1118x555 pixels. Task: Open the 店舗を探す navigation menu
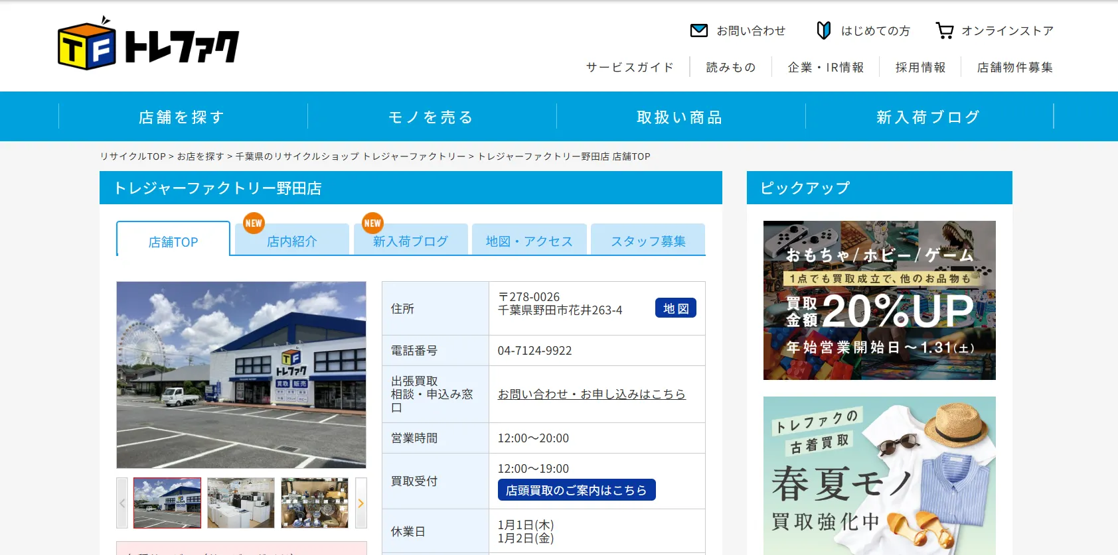(x=183, y=117)
